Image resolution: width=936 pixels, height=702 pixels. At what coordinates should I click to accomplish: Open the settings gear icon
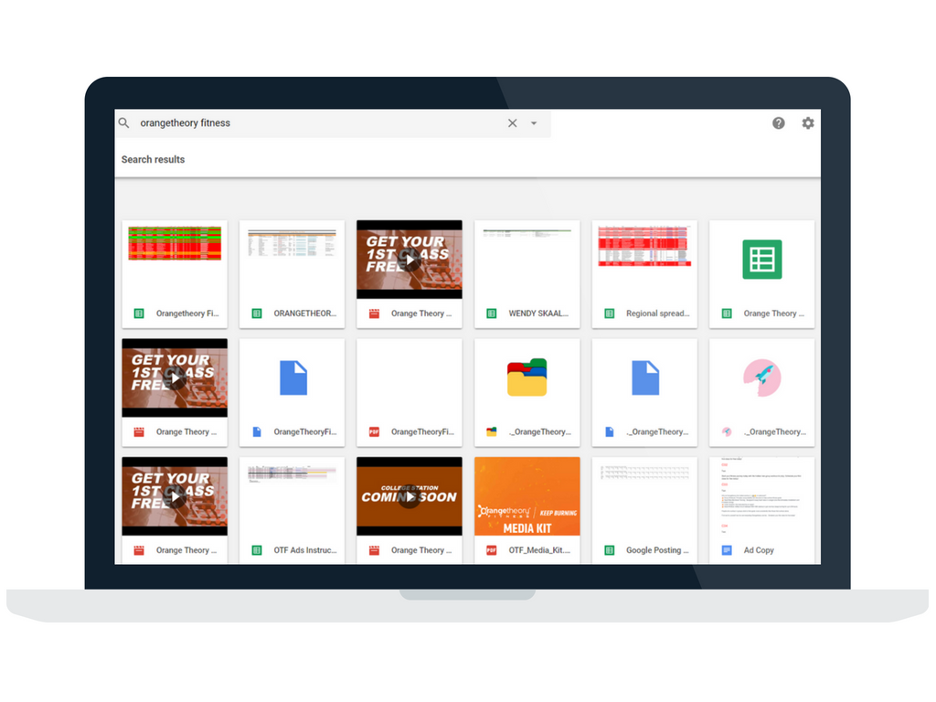(808, 123)
